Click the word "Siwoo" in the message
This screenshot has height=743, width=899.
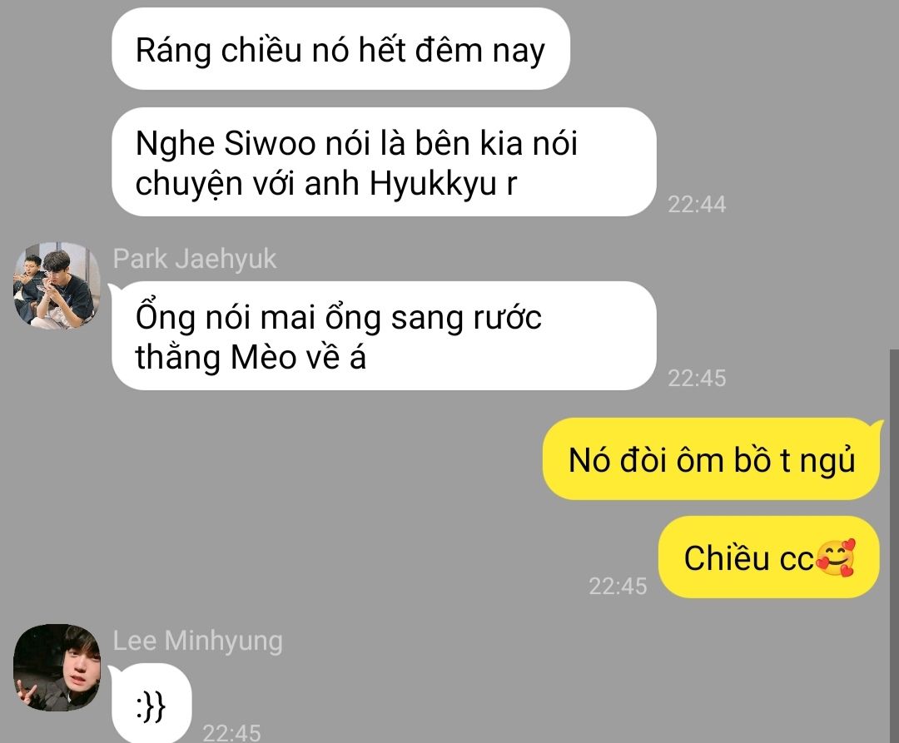pos(270,143)
